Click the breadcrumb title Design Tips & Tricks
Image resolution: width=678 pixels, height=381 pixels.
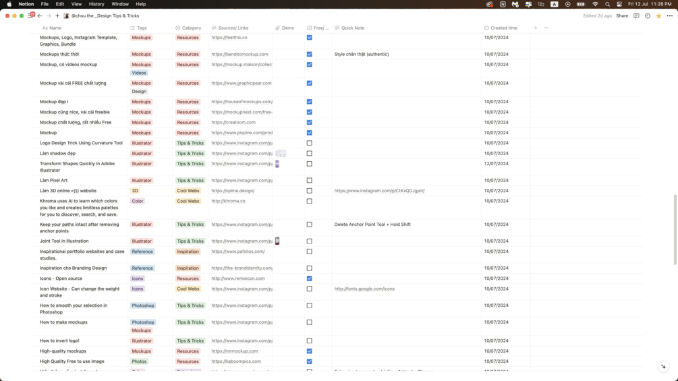[x=105, y=16]
